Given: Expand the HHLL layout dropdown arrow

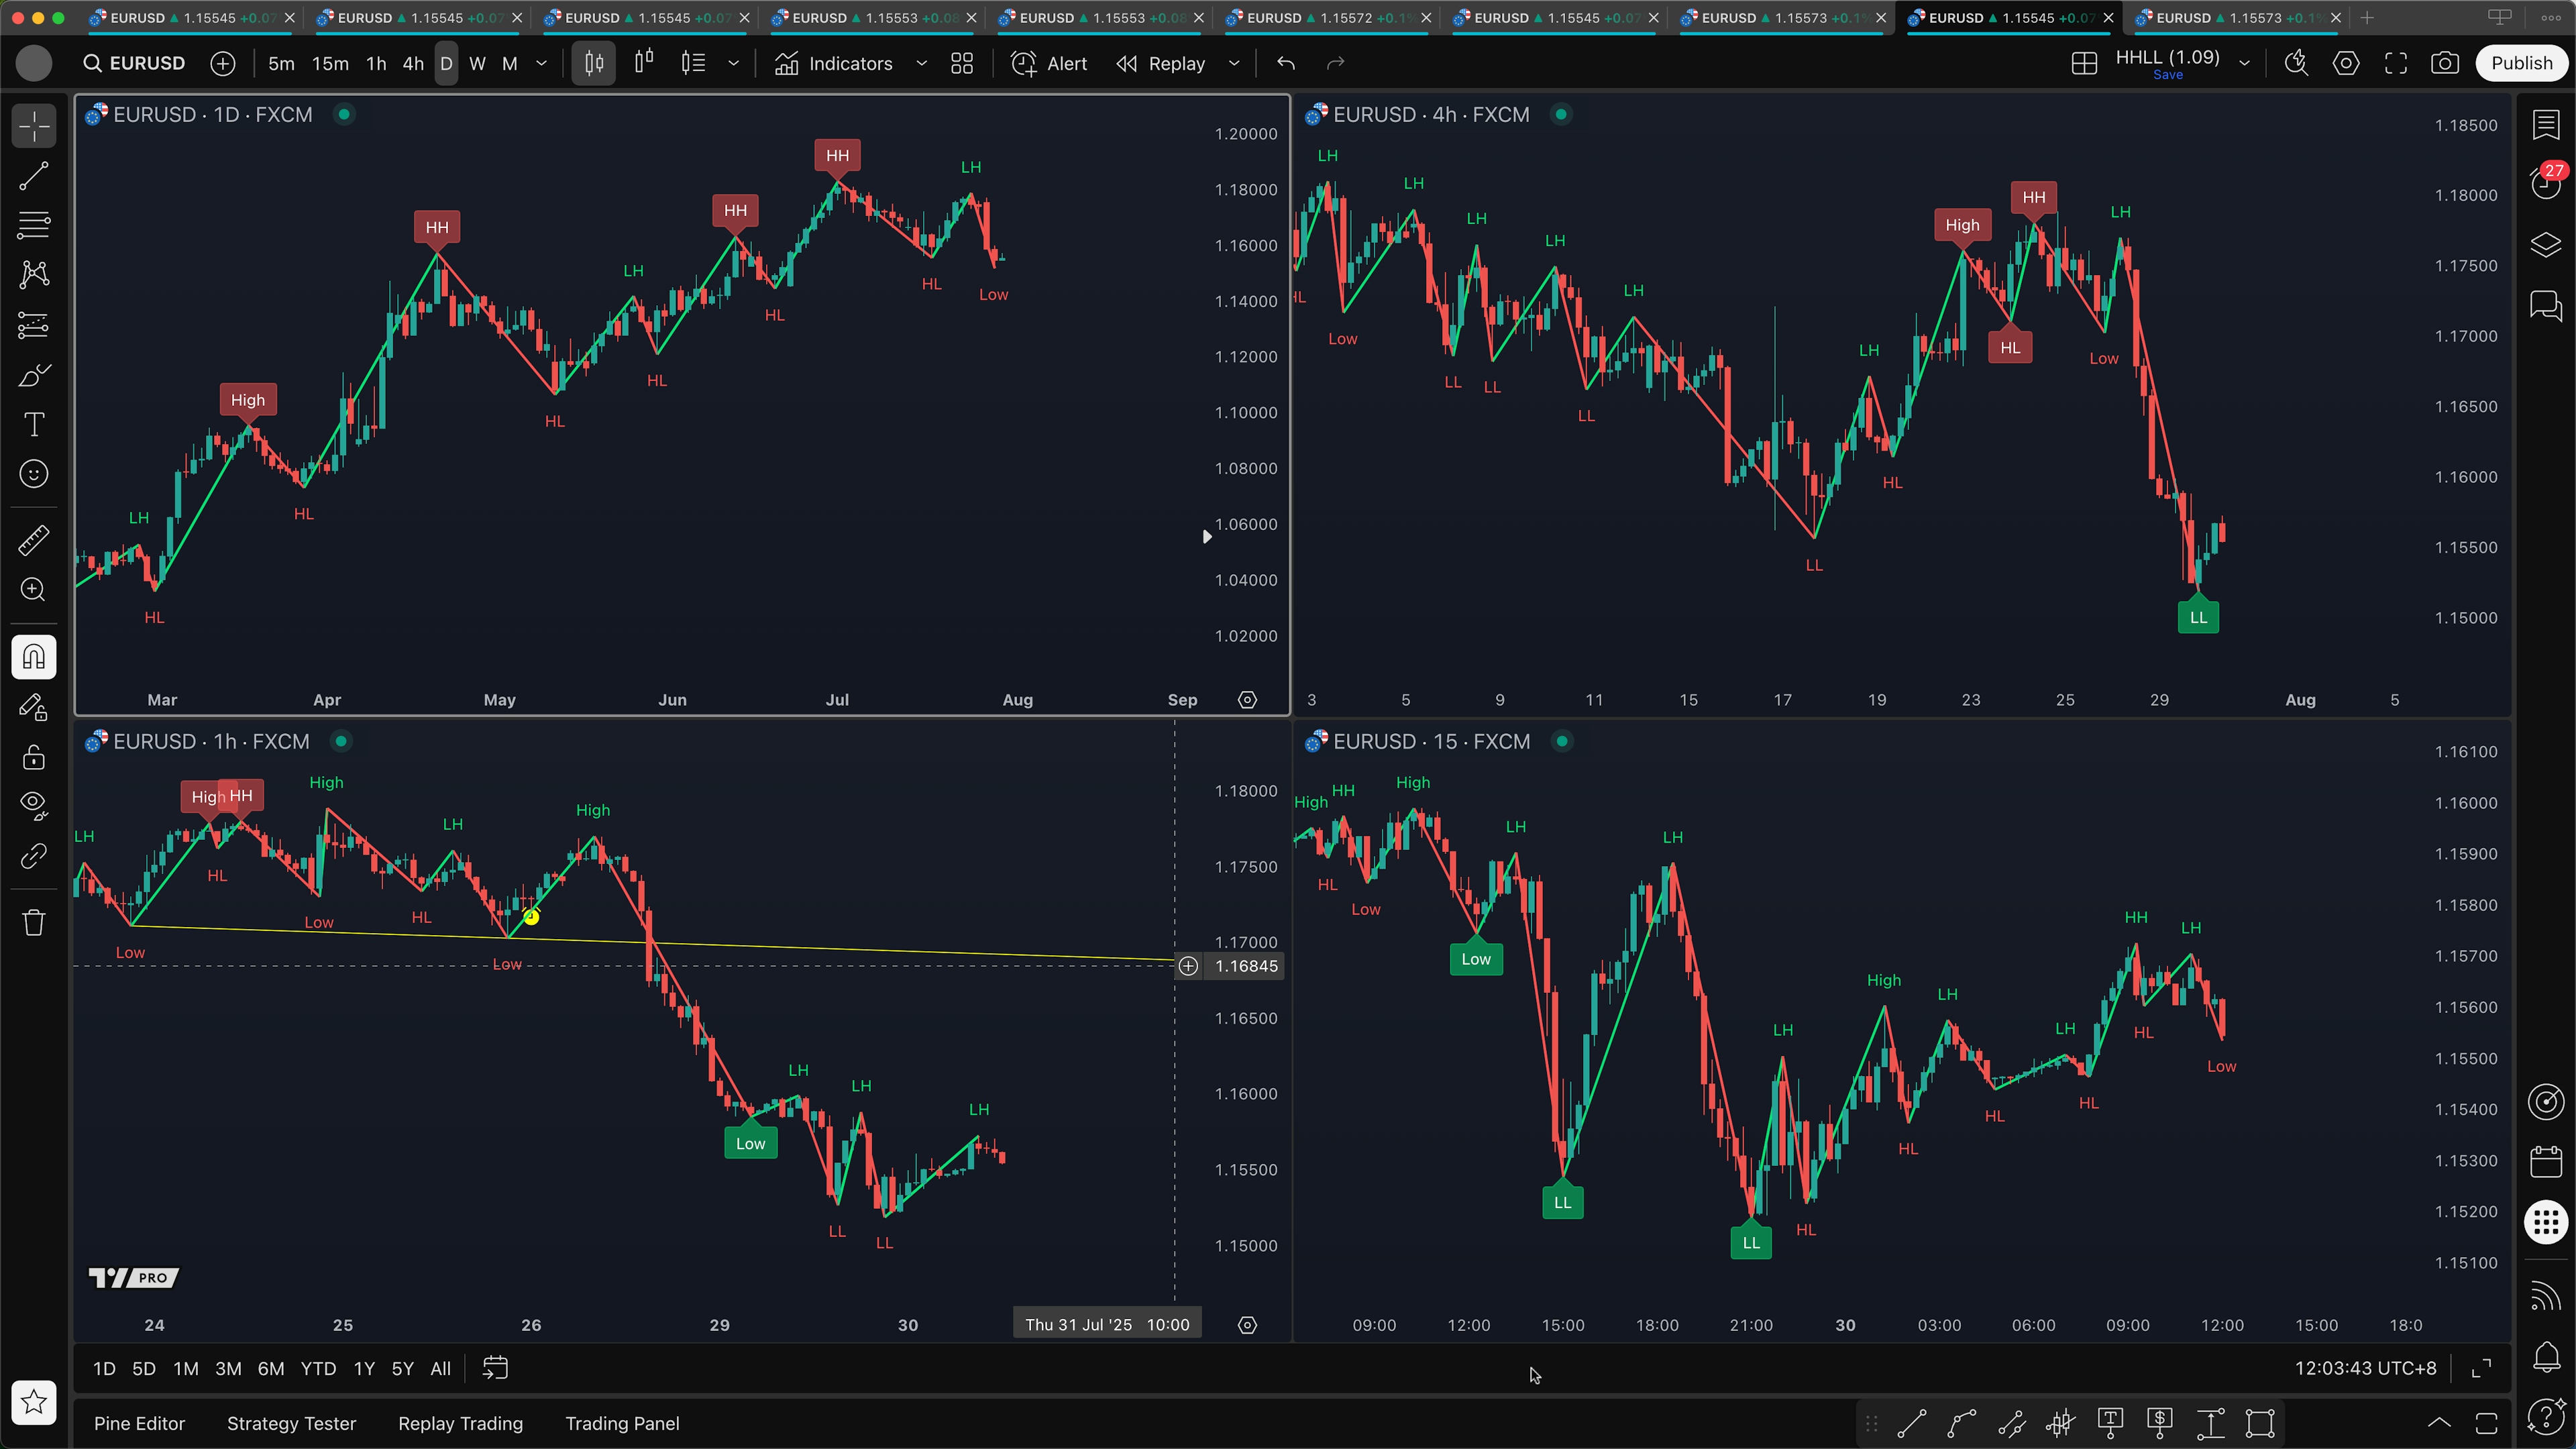Looking at the screenshot, I should coord(2244,63).
